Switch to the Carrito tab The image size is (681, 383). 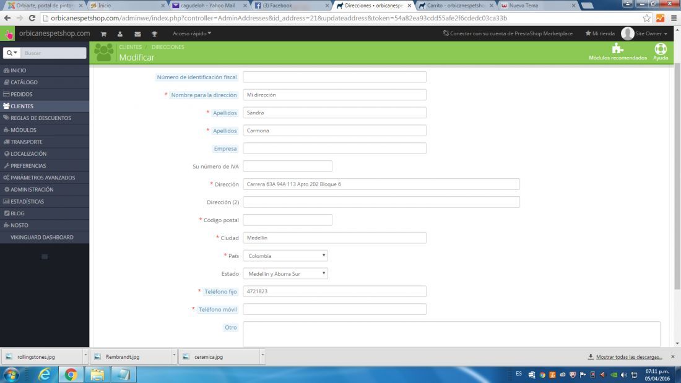(x=455, y=6)
